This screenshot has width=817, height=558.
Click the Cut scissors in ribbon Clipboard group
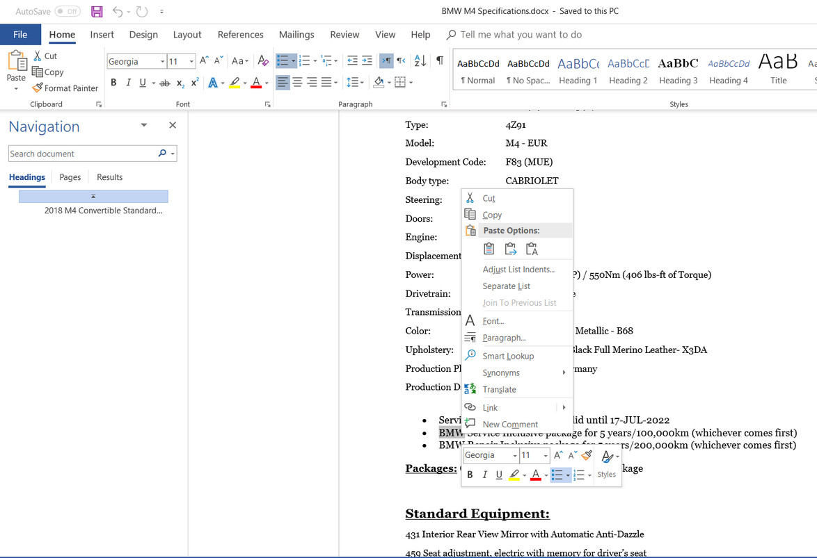click(x=38, y=56)
